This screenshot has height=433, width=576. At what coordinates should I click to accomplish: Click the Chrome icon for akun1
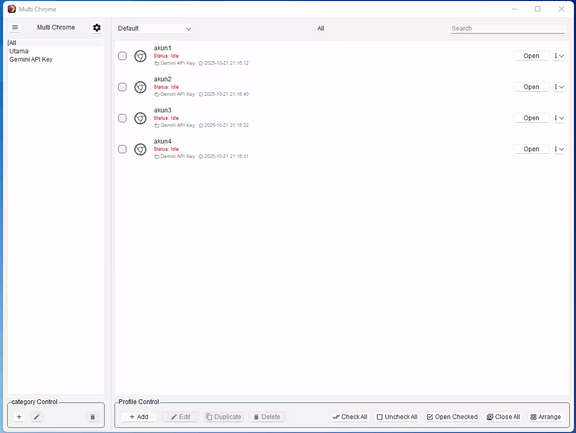140,56
